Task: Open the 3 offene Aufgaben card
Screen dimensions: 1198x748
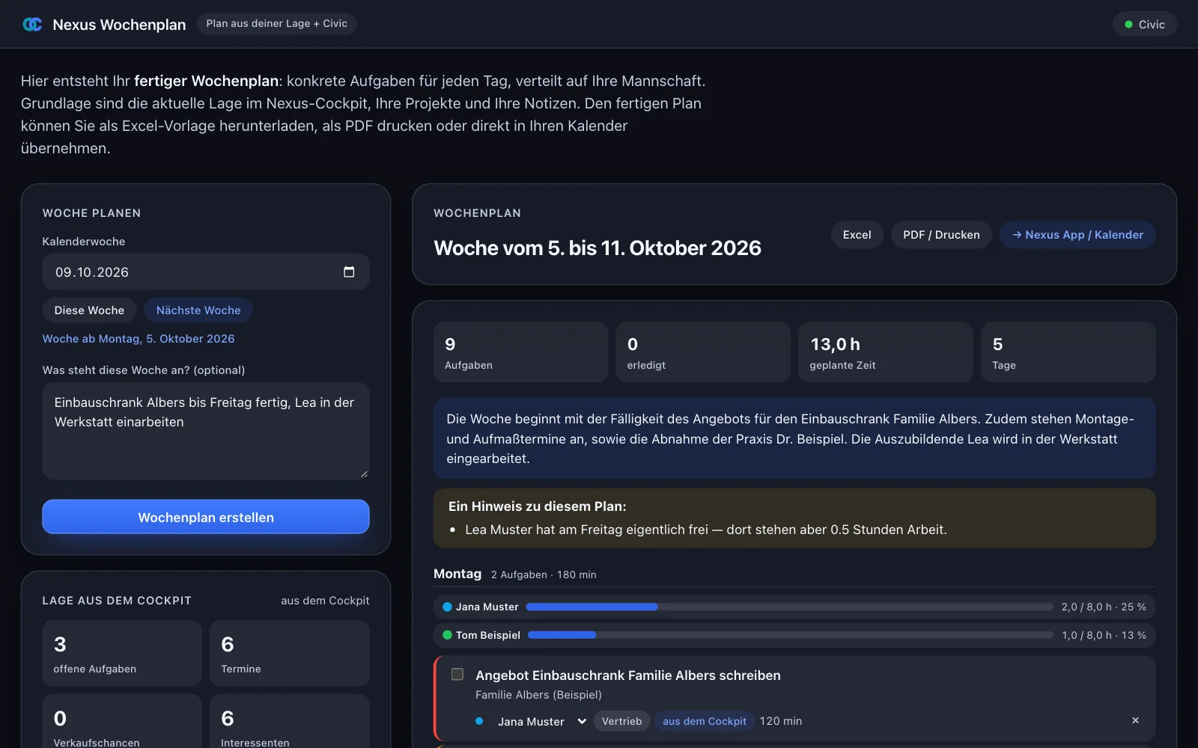Action: click(122, 653)
